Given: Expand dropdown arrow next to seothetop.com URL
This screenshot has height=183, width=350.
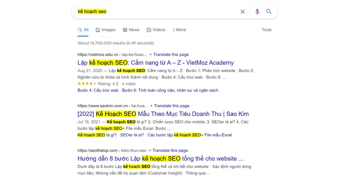Looking at the screenshot, I should (150, 151).
